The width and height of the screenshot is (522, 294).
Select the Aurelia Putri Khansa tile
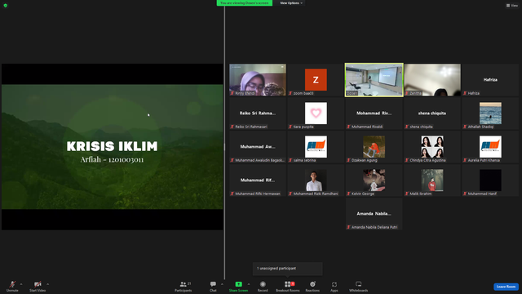pos(490,147)
